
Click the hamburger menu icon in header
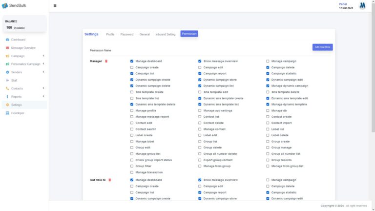pos(55,6)
